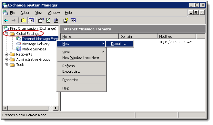Click the Recipients folder icon
Screen dimensions: 213x125
(x=12, y=54)
